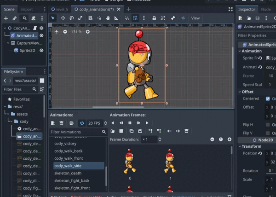Activate the Pan Mode hand tool
This screenshot has width=276, height=197.
[x=108, y=18]
